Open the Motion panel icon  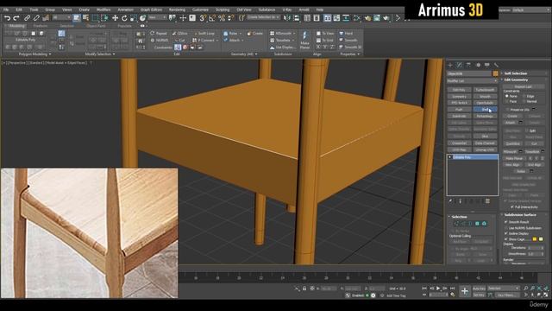click(x=478, y=66)
